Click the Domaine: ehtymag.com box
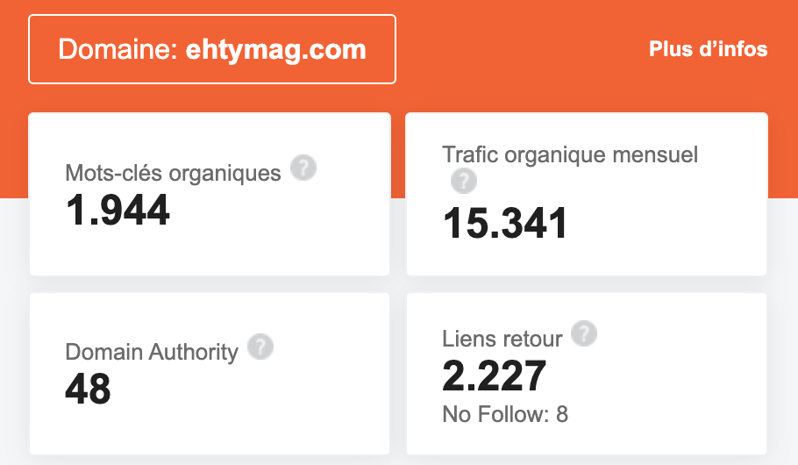Viewport: 798px width, 465px height. (212, 49)
